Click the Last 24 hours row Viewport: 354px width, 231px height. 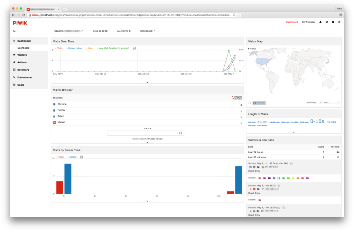pos(294,152)
